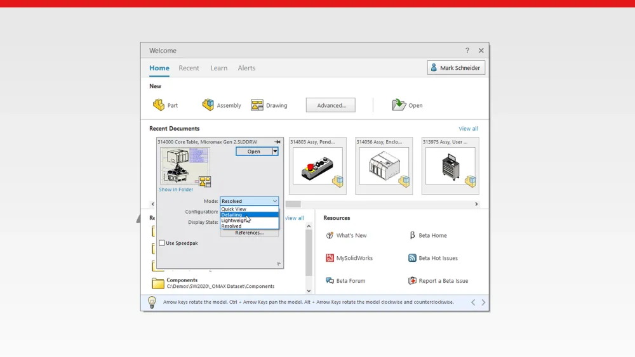Switch to the Home tab
The image size is (635, 357).
click(159, 68)
